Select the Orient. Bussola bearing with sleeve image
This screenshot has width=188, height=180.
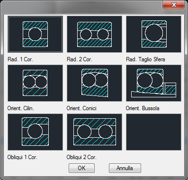point(153,83)
